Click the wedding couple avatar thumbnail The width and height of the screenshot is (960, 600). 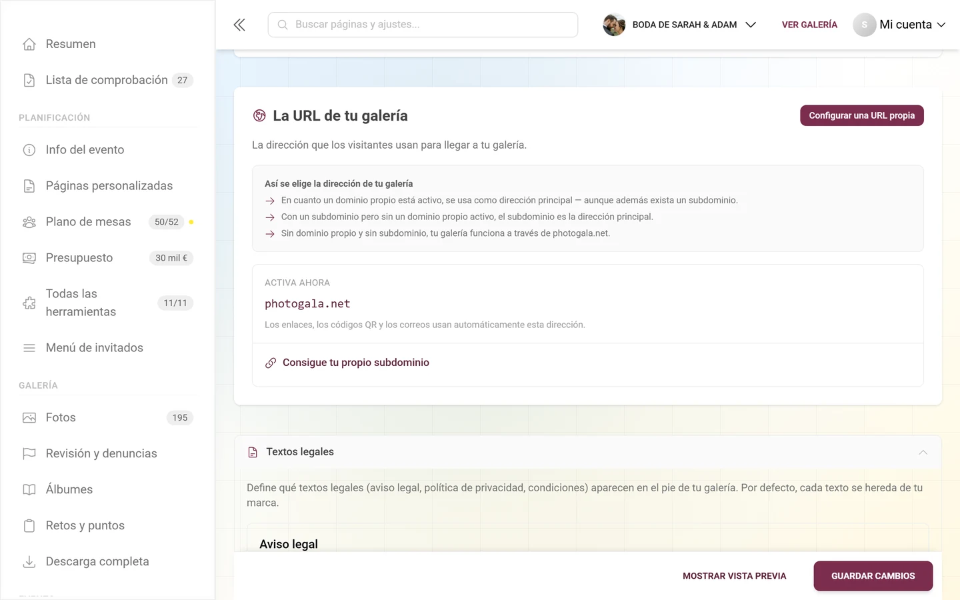pos(614,25)
